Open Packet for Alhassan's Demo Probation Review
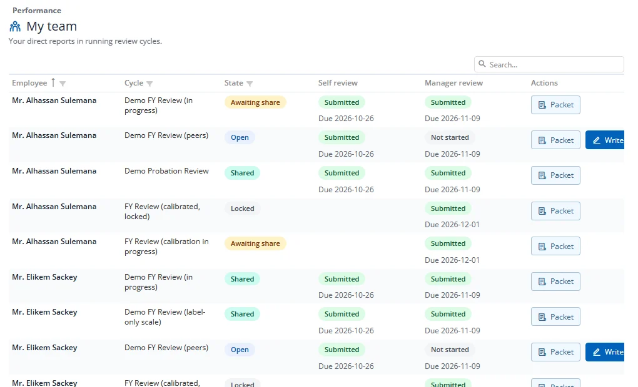638x387 pixels. (x=555, y=175)
